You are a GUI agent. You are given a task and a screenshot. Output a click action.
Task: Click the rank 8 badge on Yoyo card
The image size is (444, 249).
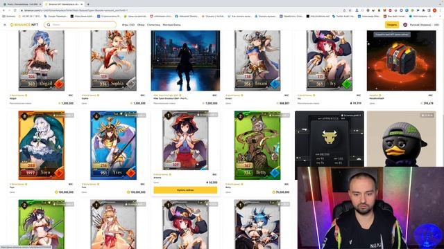pos(24,116)
